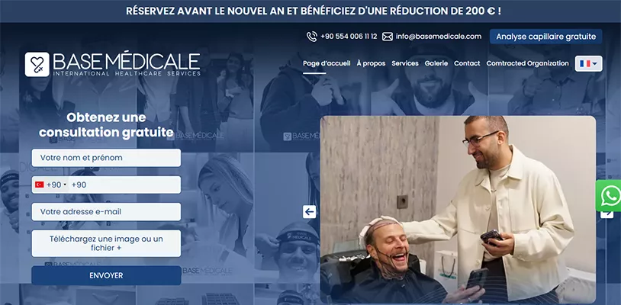Screen dimensions: 621x305
Task: Open Comtracted Organization page
Action: pyautogui.click(x=527, y=63)
